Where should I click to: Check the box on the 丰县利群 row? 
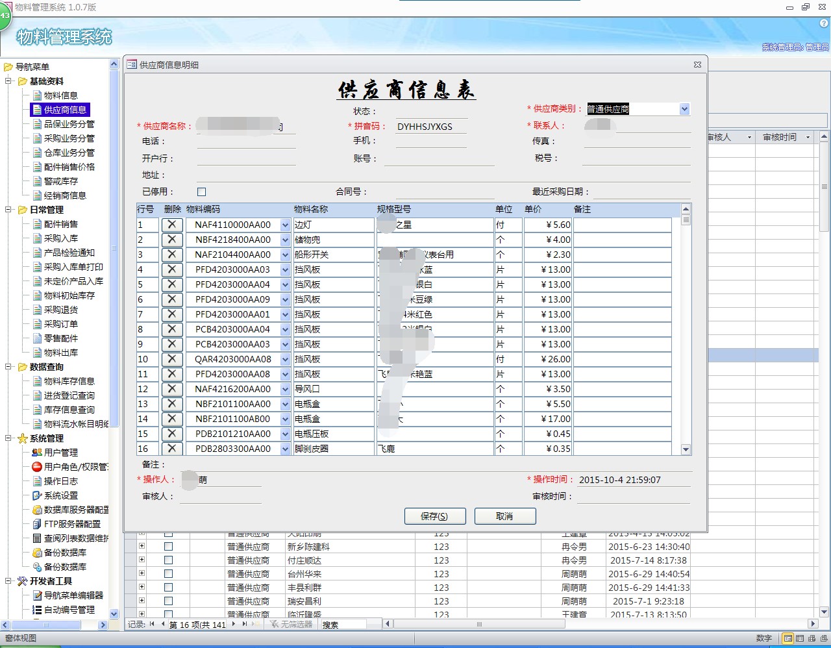pos(168,588)
